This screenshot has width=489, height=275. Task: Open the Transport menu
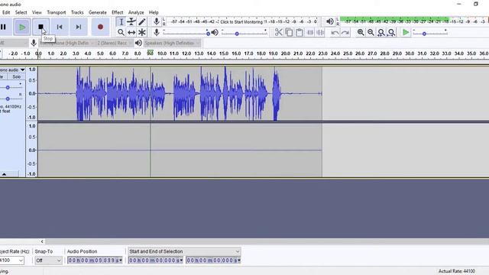57,12
